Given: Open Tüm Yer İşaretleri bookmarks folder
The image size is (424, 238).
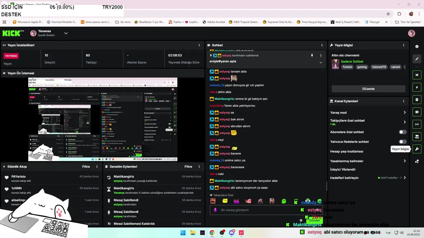Looking at the screenshot, I should [x=408, y=22].
